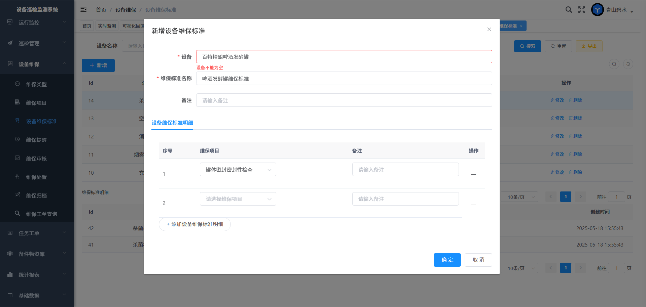Click the 确定 button
The height and width of the screenshot is (307, 646).
coord(447,260)
